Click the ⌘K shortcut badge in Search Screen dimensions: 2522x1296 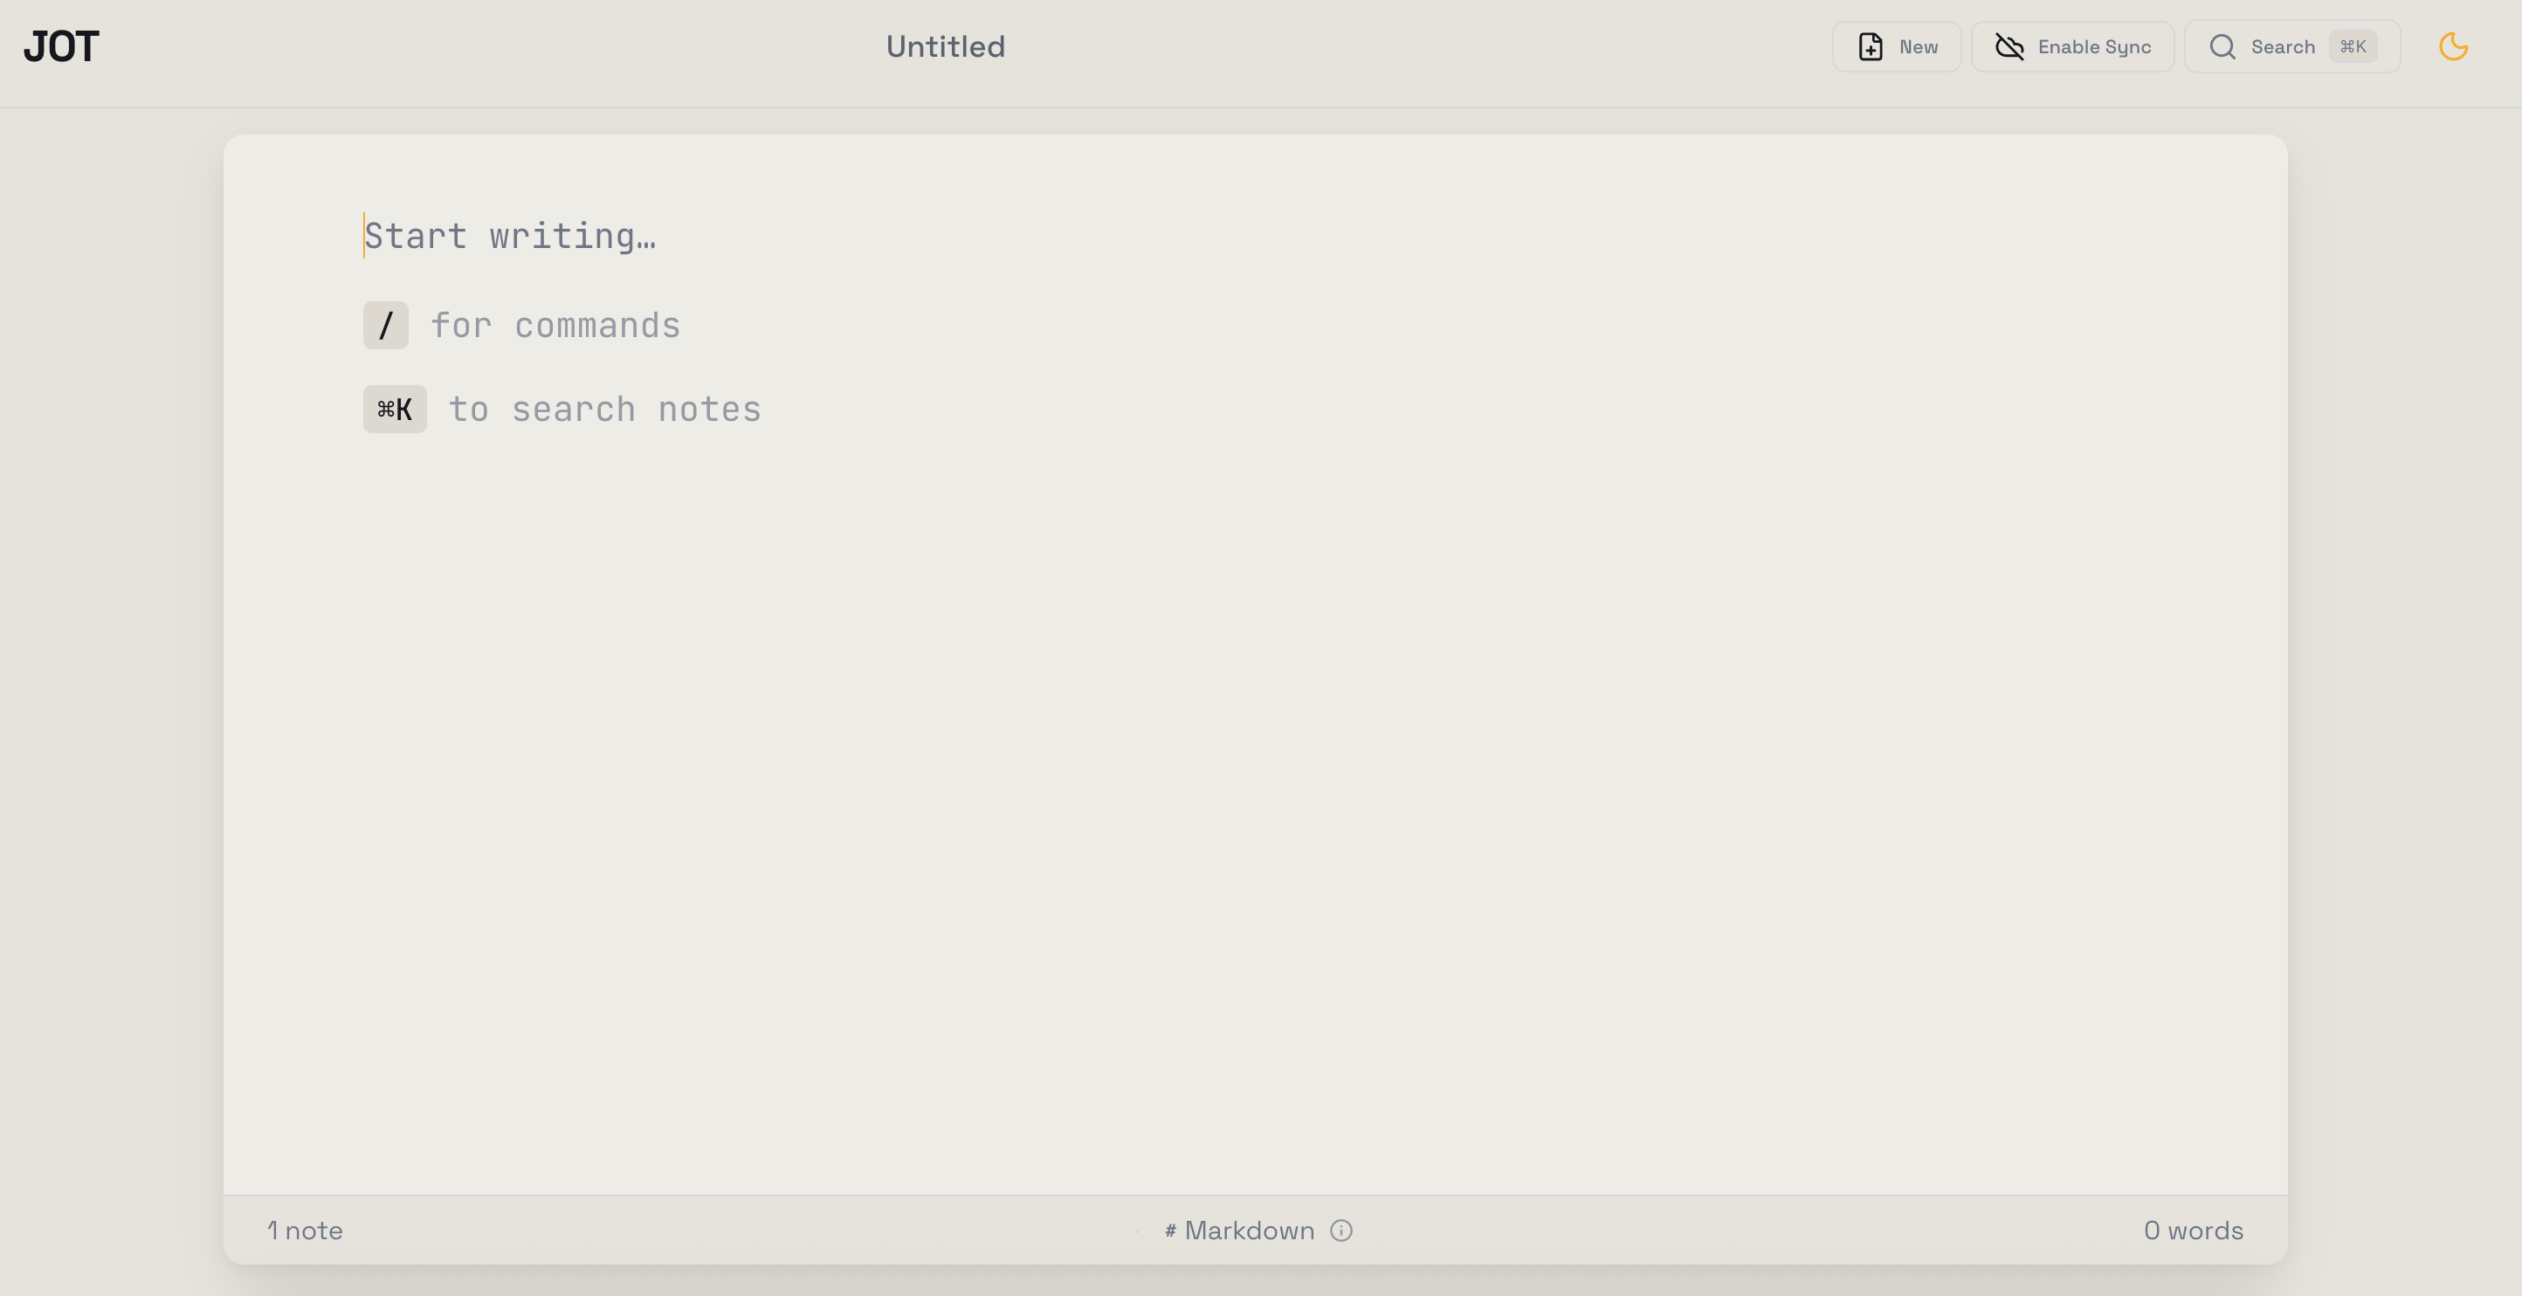[2352, 47]
